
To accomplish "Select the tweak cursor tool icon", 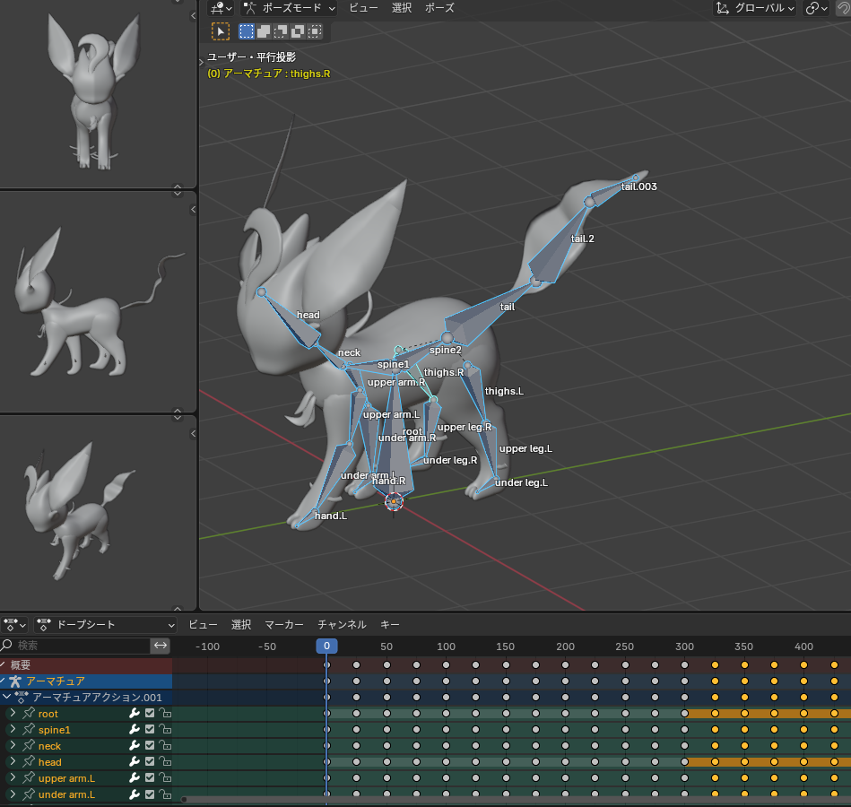I will [x=220, y=31].
